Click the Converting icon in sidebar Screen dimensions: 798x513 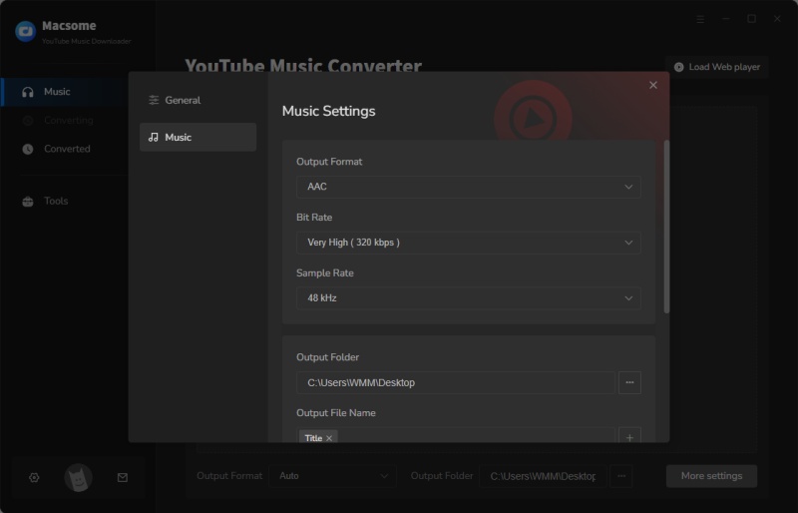[x=28, y=120]
